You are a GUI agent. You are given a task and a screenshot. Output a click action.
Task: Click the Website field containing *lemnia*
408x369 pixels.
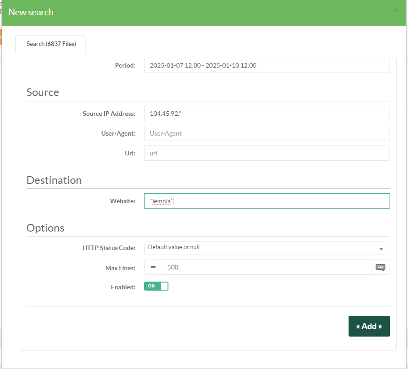[x=267, y=201]
